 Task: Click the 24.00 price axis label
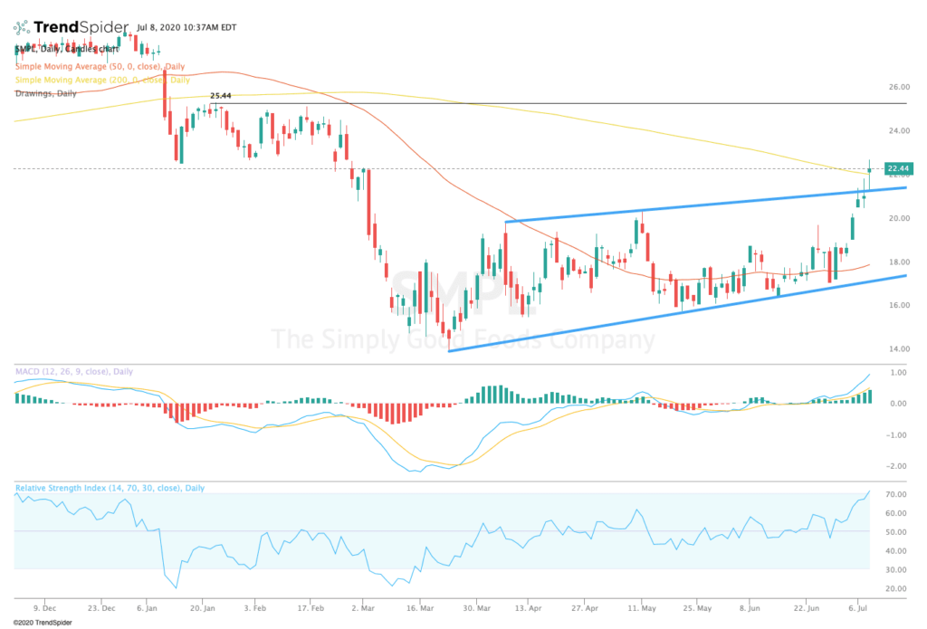(x=899, y=130)
